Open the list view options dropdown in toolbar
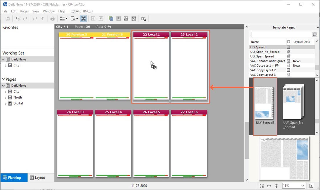This screenshot has height=190, width=320. tap(63, 19)
